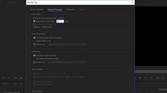Switch to the Captions tab

tap(82, 10)
